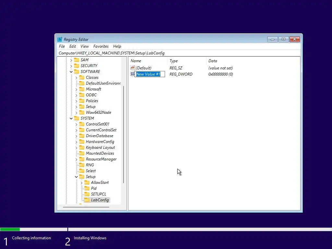Click the New Value #1 name edit box
The width and height of the screenshot is (332, 249).
tap(150, 74)
